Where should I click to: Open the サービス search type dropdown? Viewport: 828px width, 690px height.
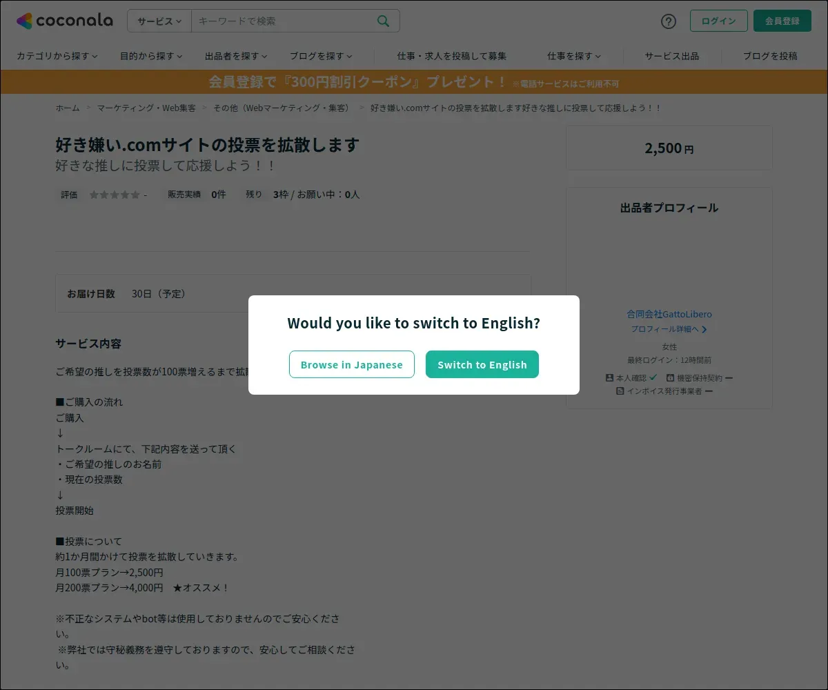[159, 21]
